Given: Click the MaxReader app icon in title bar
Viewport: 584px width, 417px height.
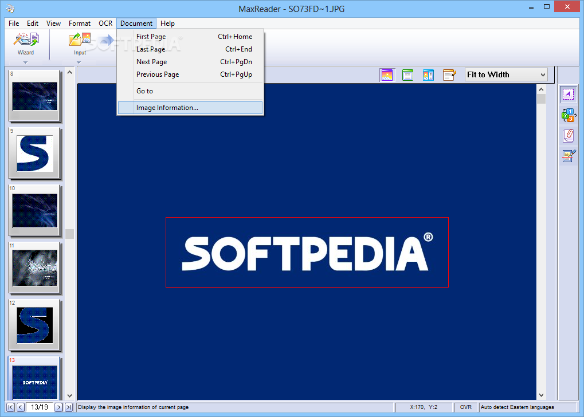Looking at the screenshot, I should coord(10,8).
